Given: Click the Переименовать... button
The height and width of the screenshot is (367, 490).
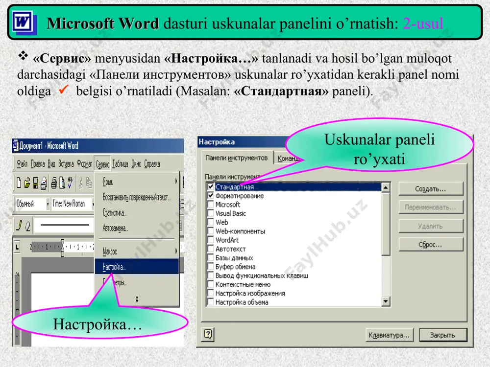Looking at the screenshot, I should (431, 207).
